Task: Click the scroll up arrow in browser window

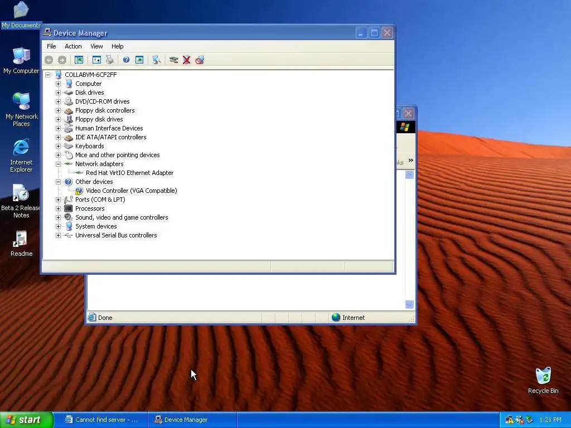Action: 410,174
